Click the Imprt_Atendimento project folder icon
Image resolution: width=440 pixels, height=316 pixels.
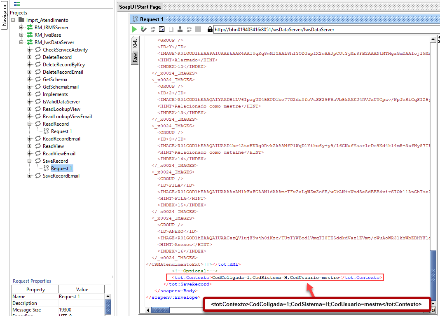click(21, 20)
